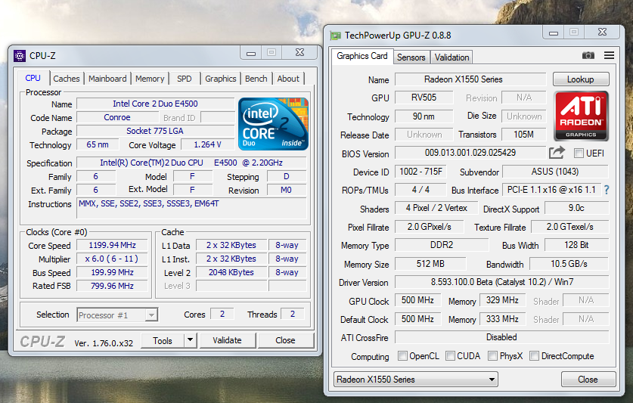
Task: Open the Radeon X1550 Series card dropdown
Action: pos(416,379)
